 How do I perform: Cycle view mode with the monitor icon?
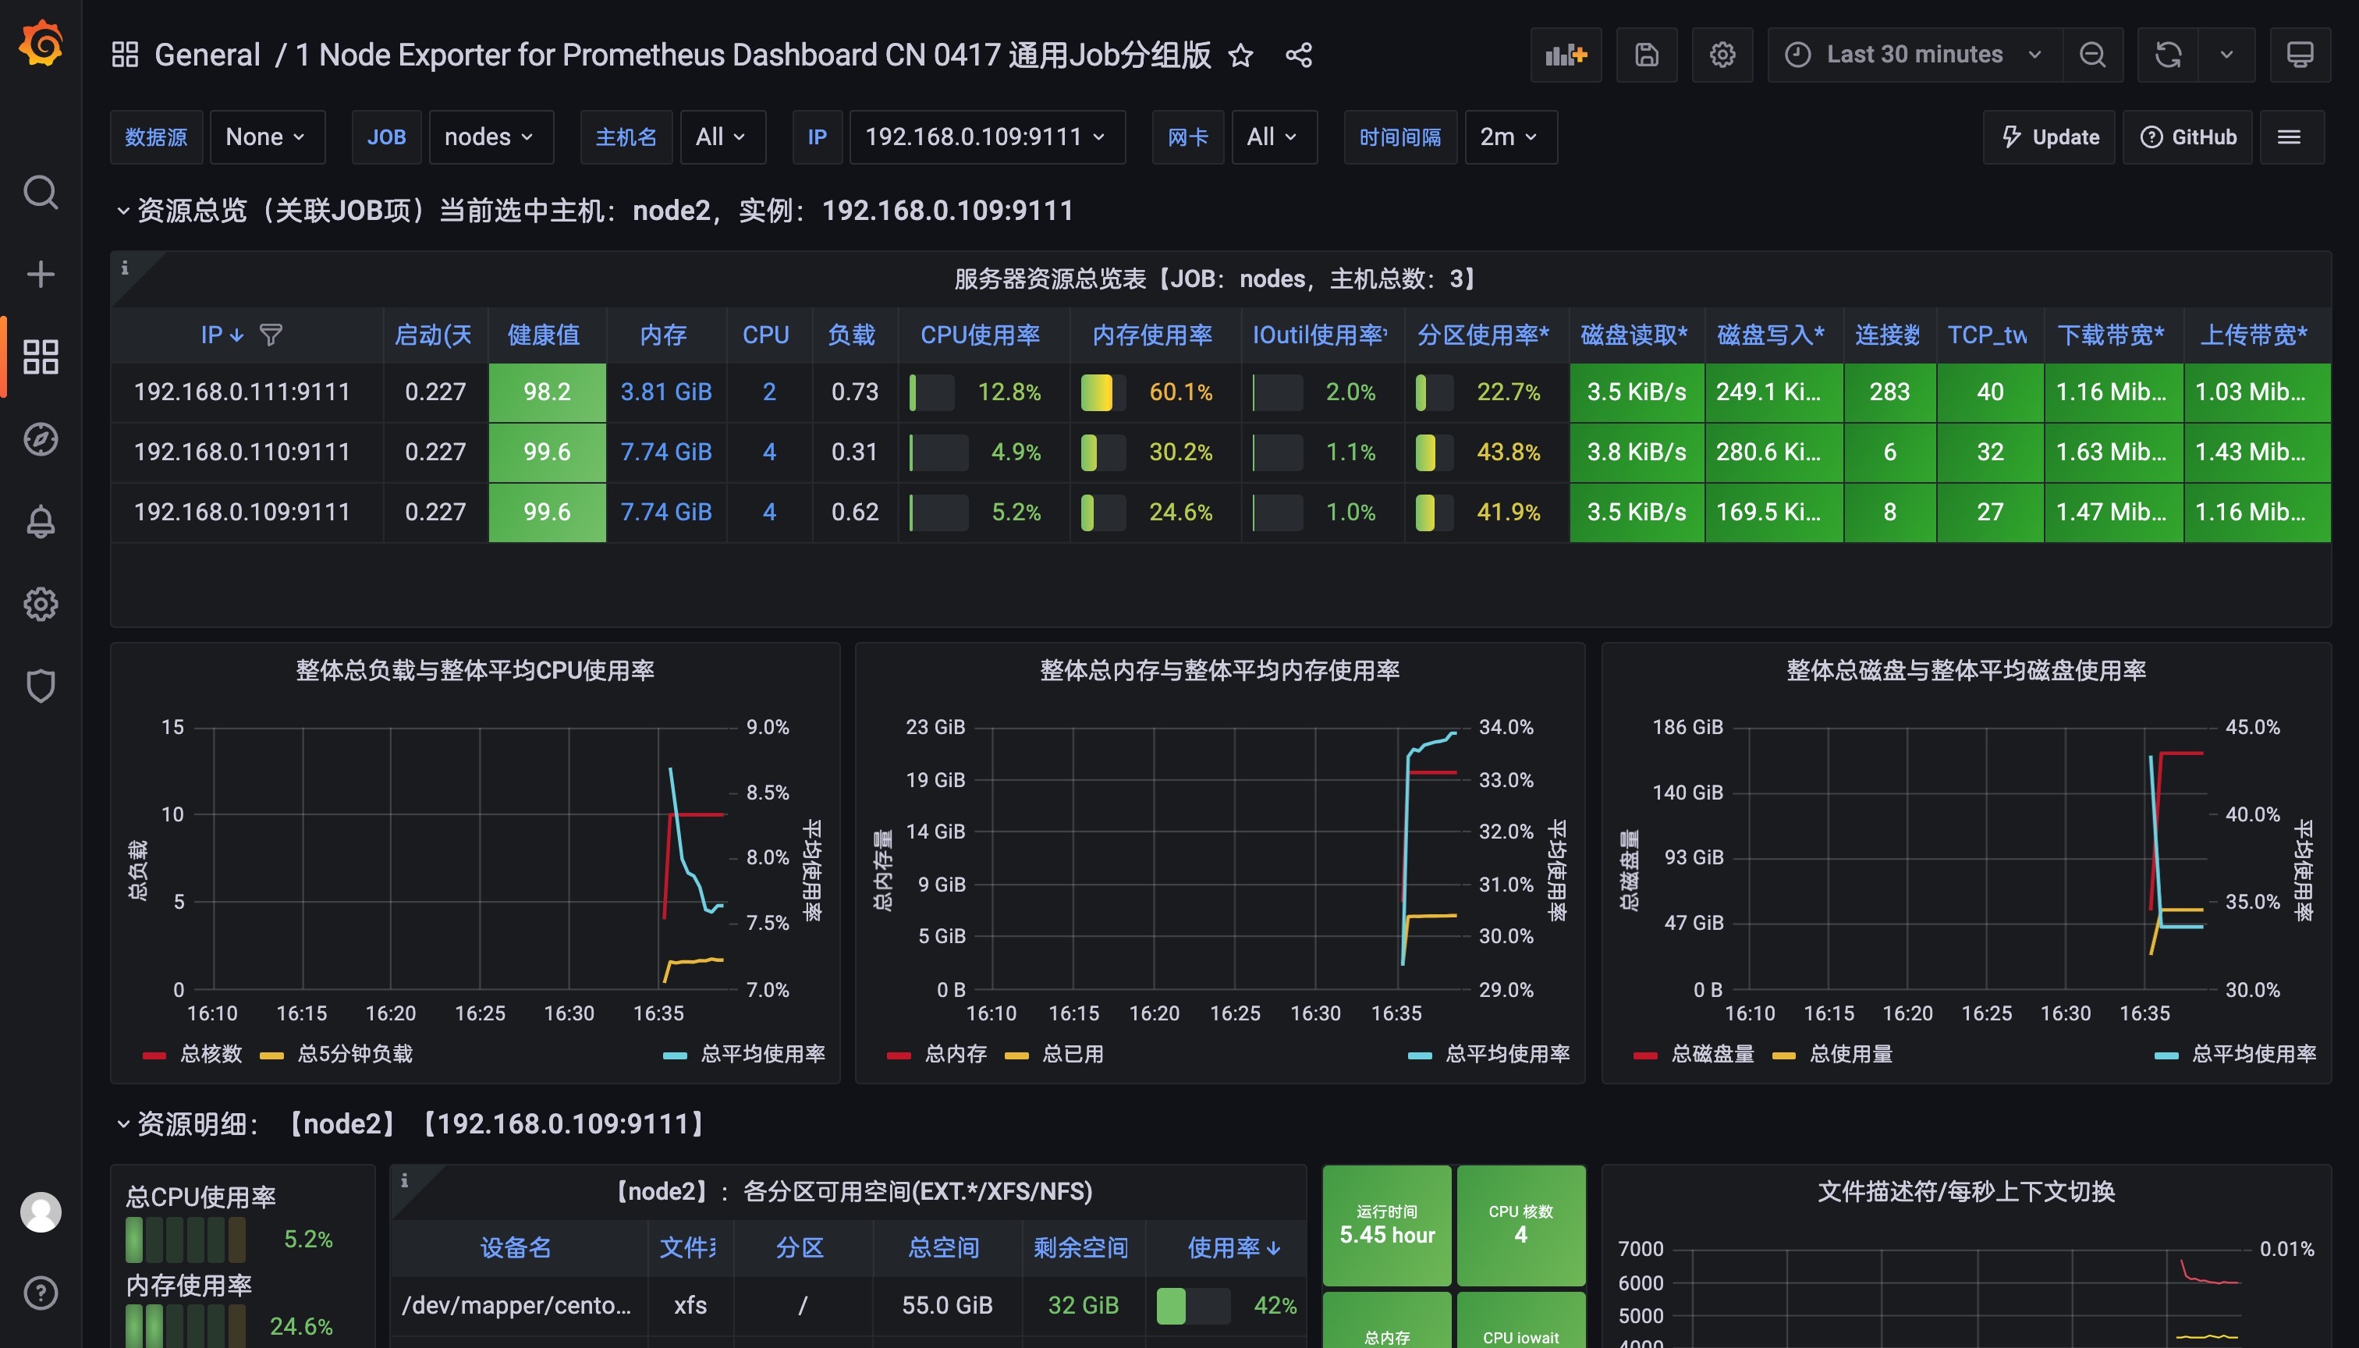2300,55
